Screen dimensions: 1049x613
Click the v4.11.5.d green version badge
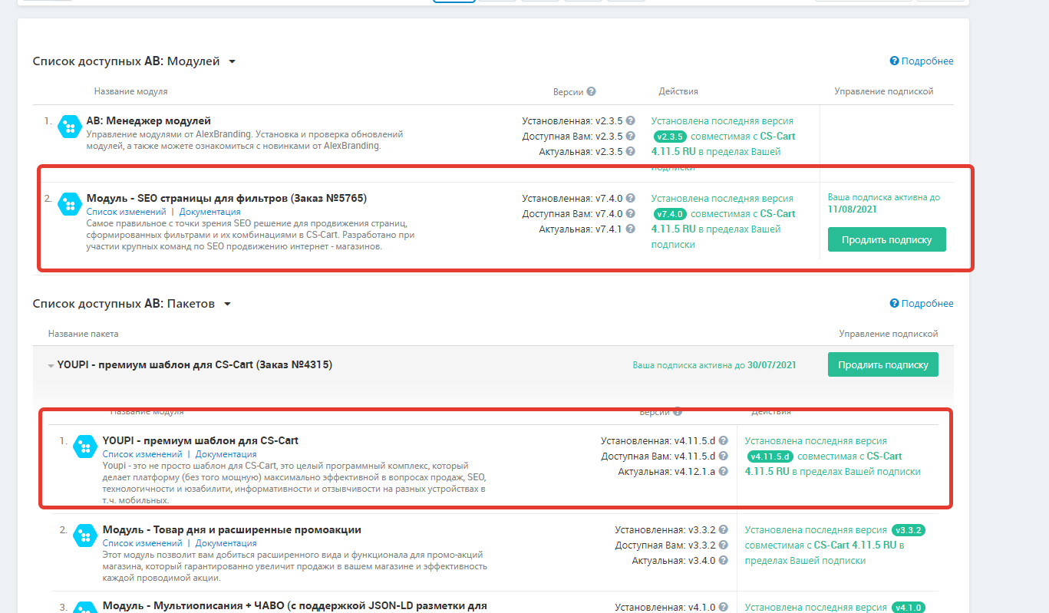[770, 456]
